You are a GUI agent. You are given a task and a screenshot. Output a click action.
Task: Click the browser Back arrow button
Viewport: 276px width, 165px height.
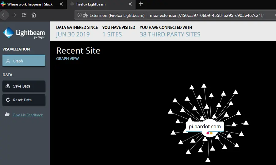click(4, 15)
